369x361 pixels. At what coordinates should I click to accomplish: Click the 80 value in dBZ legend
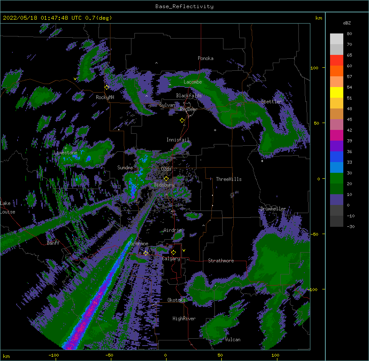pos(349,34)
